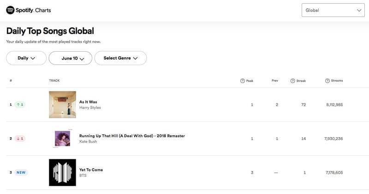Click the Spotify logo icon

pyautogui.click(x=10, y=10)
